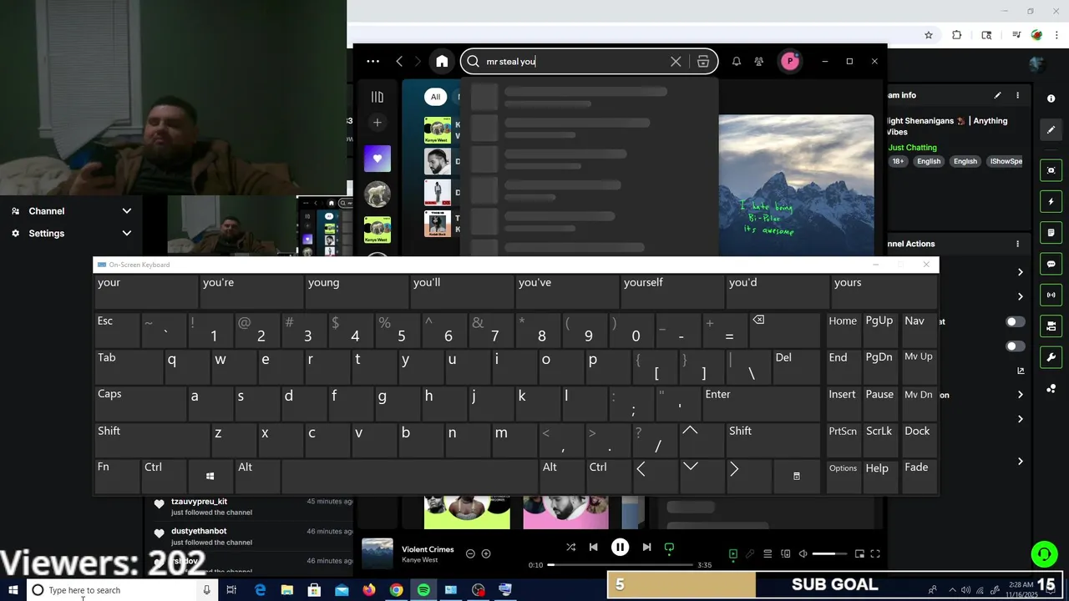Pause the playing track

click(x=620, y=548)
